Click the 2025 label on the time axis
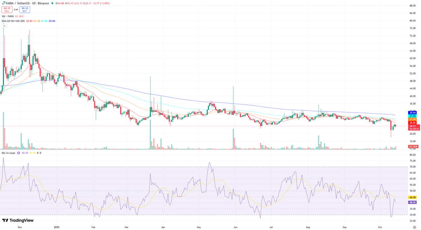The image size is (421, 230). point(56,227)
